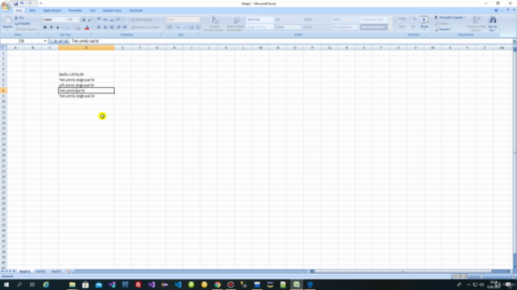Set middle vertical alignment
Viewport: 517px width, 290px height.
[105, 19]
